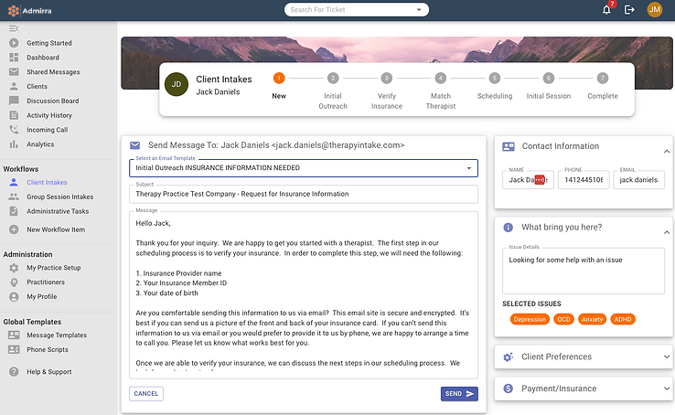Click the JD client avatar
The image size is (675, 415).
(177, 84)
